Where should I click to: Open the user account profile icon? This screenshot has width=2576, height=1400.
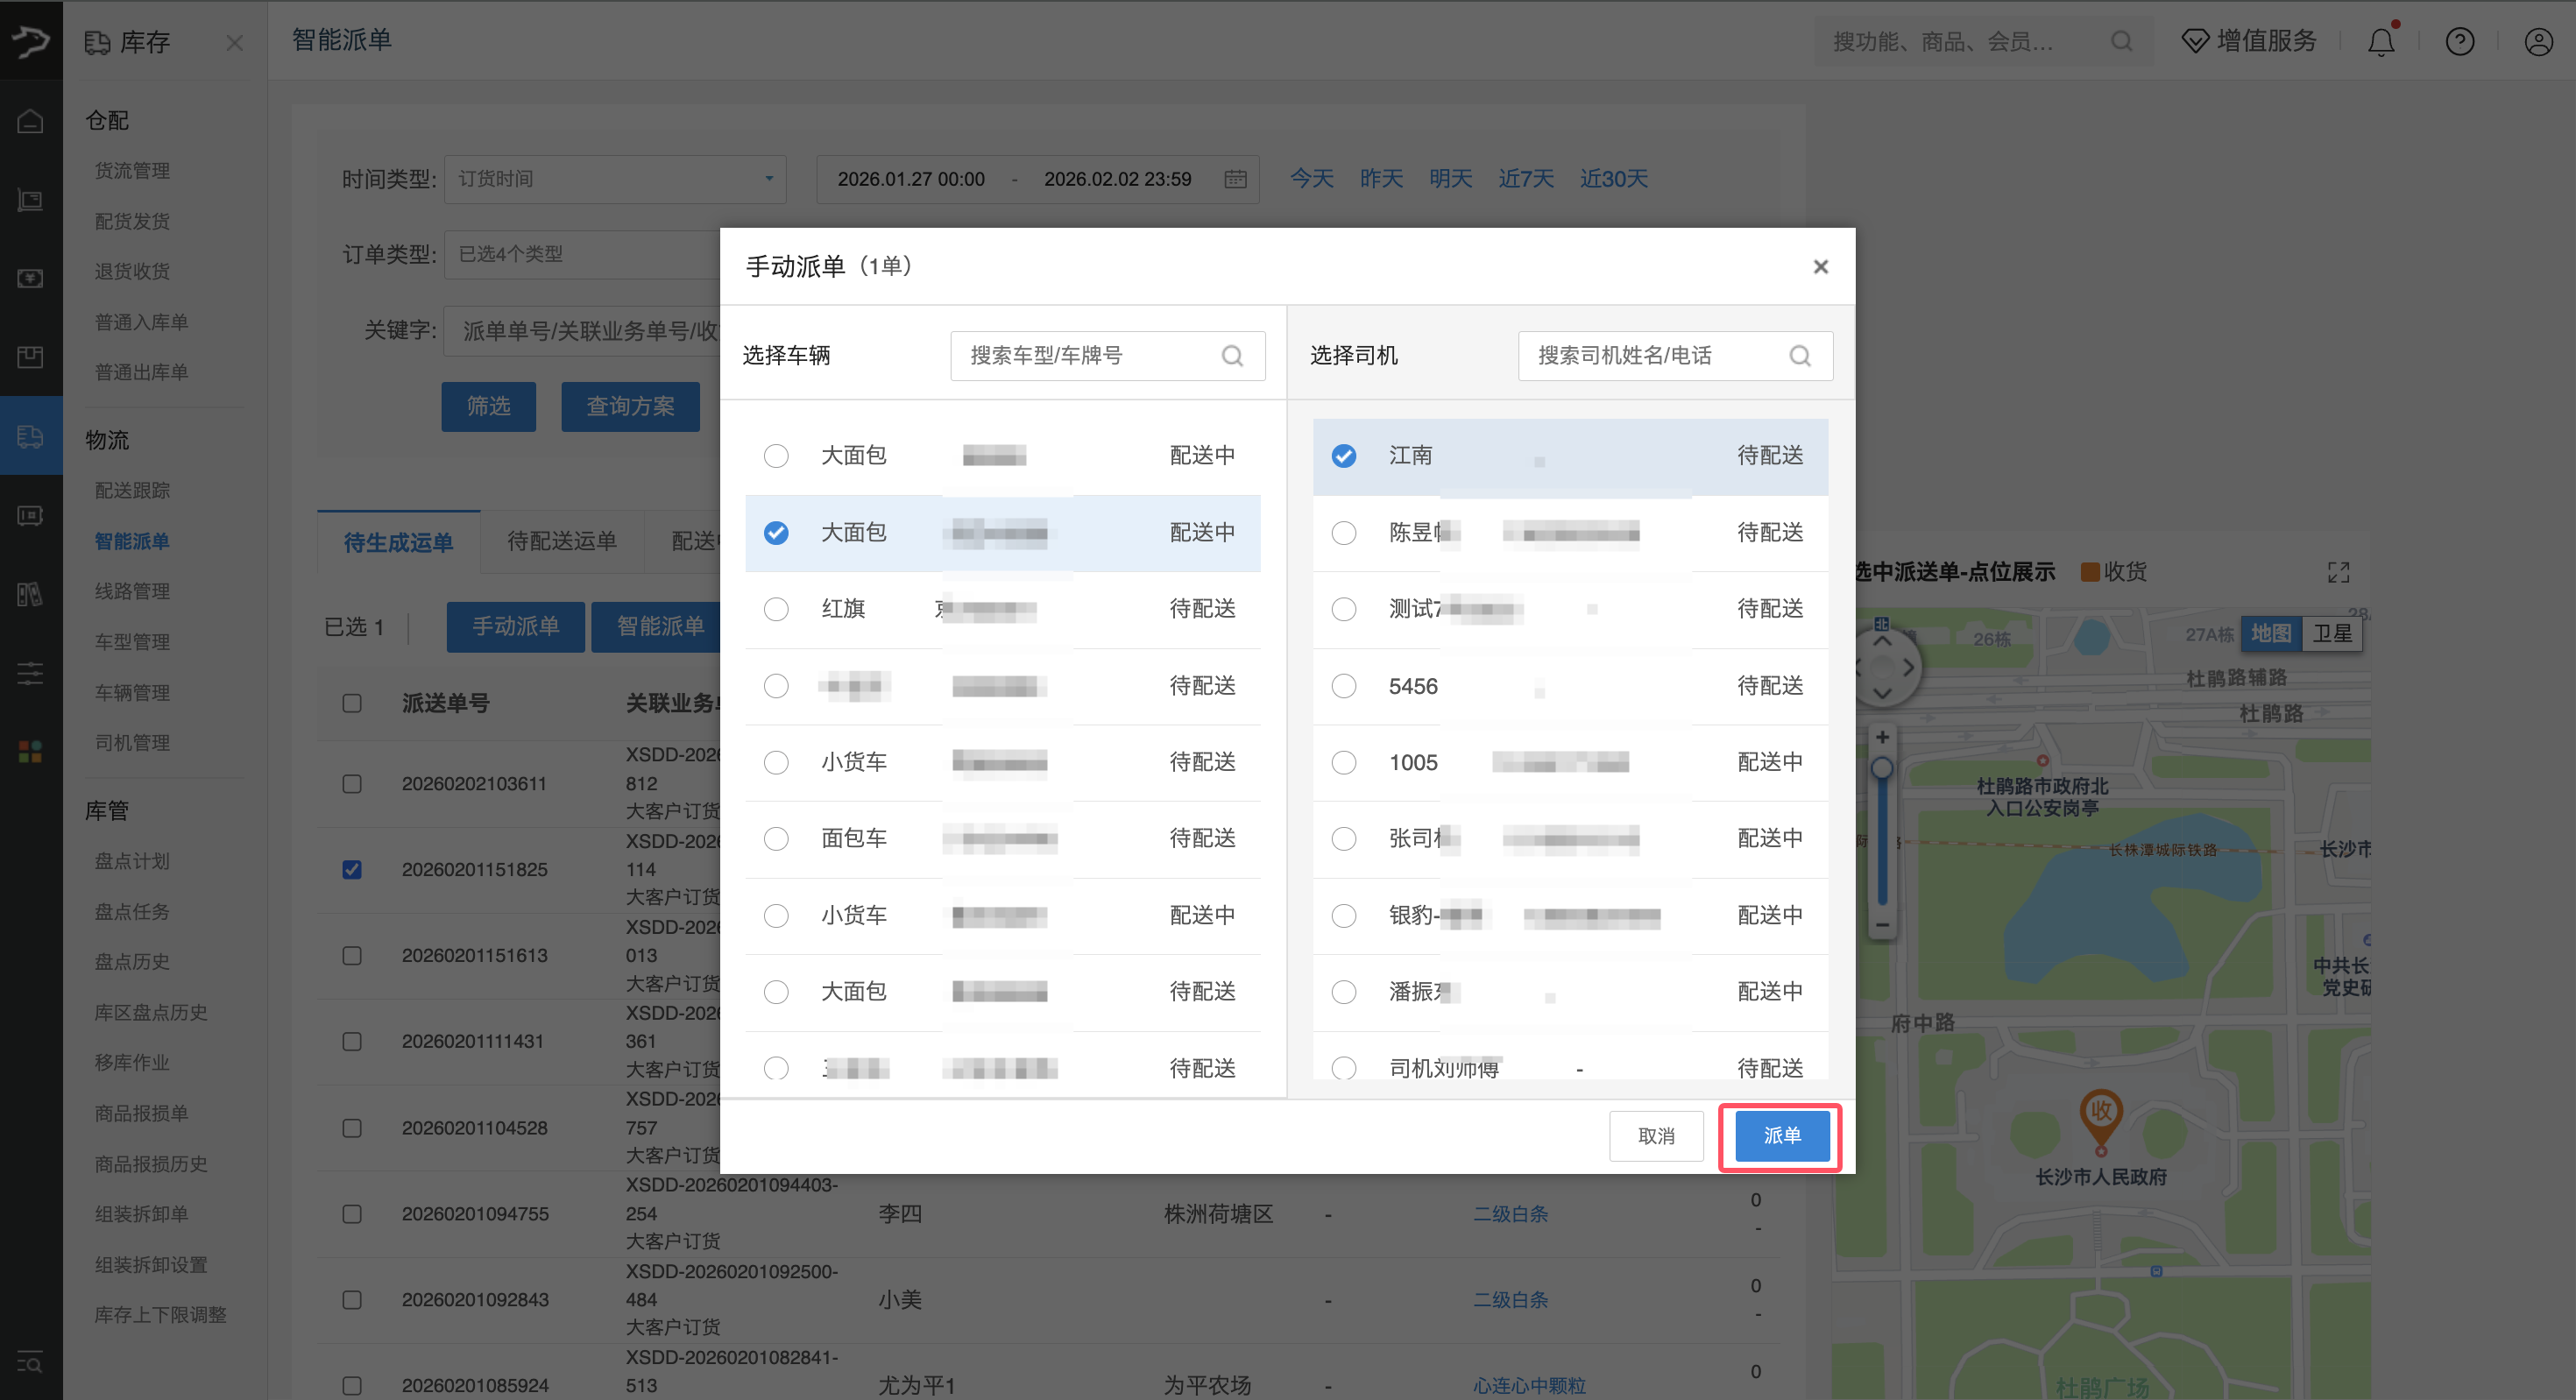pos(2538,42)
